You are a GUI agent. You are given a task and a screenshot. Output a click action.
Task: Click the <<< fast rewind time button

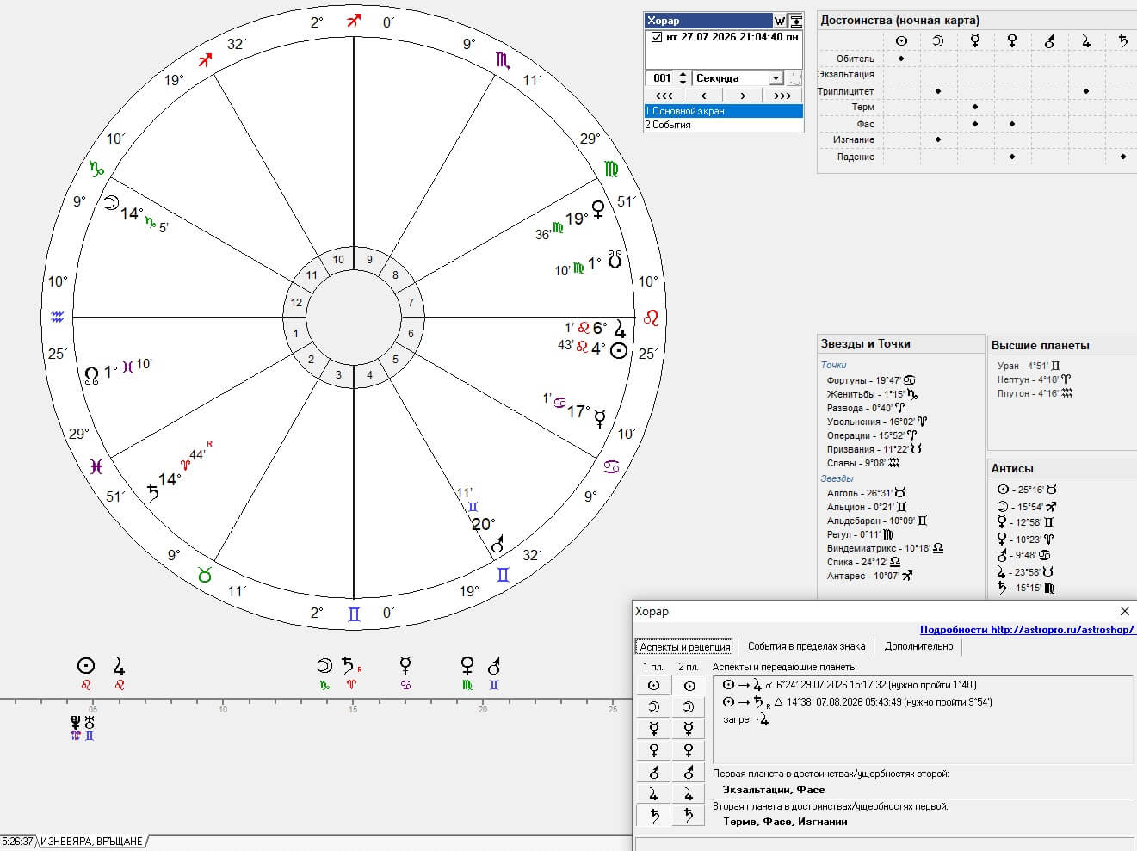coord(664,96)
